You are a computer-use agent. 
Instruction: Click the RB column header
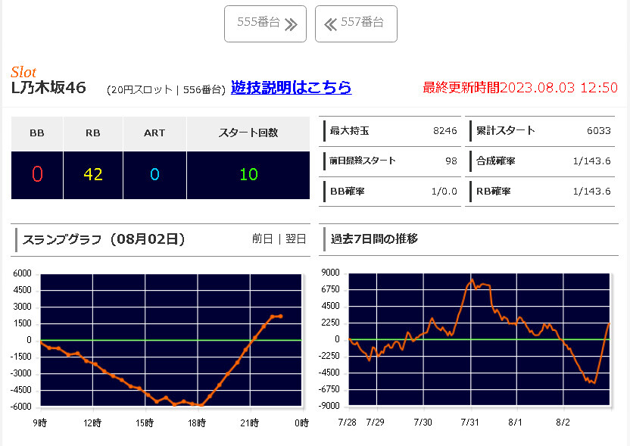93,133
